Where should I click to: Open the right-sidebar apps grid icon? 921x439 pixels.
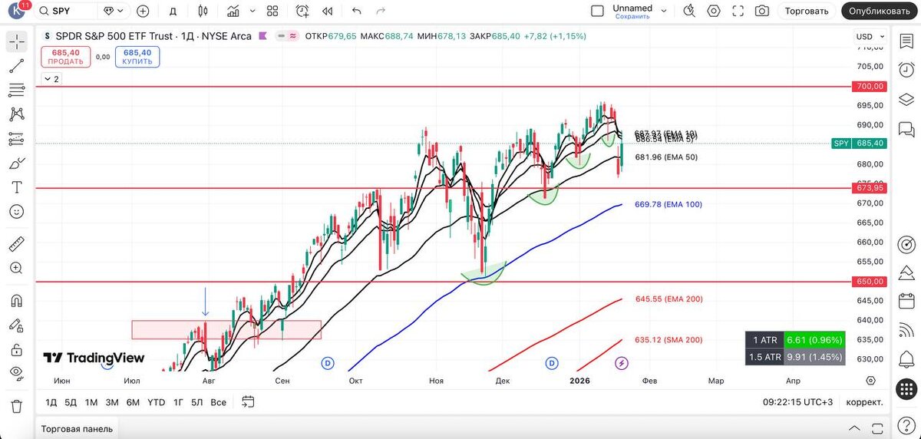click(907, 388)
